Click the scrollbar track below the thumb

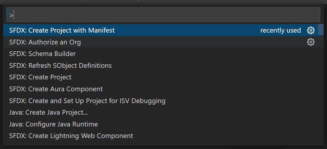(x=321, y=87)
